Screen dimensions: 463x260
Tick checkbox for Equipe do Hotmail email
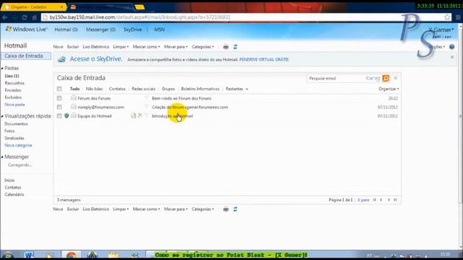pos(59,116)
